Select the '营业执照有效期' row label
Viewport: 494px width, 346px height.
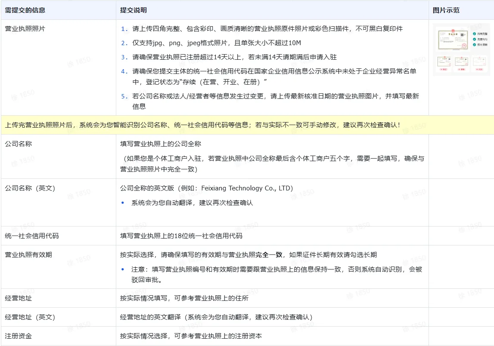pyautogui.click(x=28, y=254)
